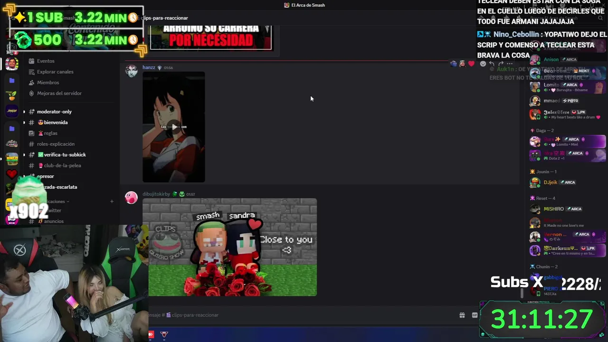Open the clips-para-reaccionar channel header
This screenshot has height=342, width=608.
coord(164,18)
